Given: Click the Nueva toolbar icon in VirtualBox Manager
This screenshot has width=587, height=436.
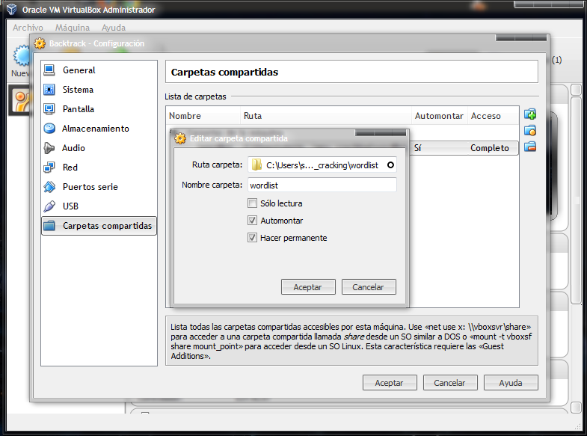Looking at the screenshot, I should 22,56.
